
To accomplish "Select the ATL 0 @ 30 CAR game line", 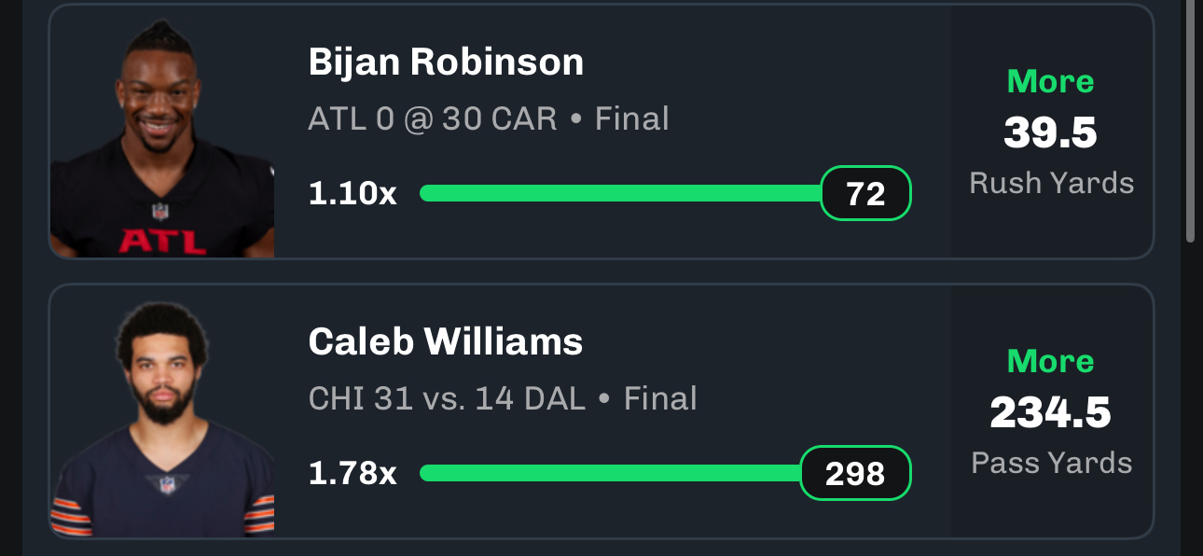I will (489, 118).
